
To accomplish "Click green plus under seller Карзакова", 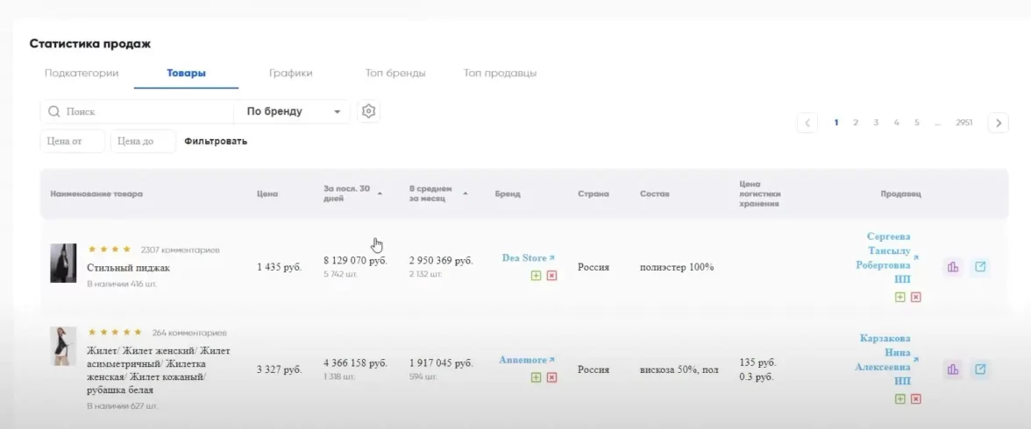I will (899, 398).
